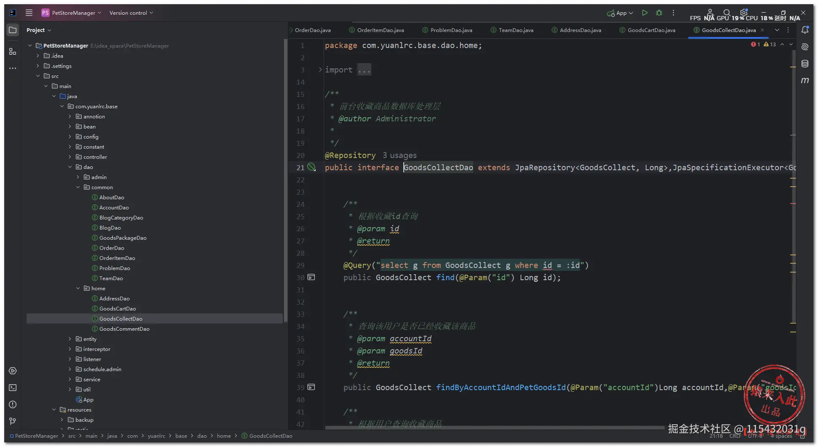
Task: Collapse the dao package folder
Action: pos(70,167)
